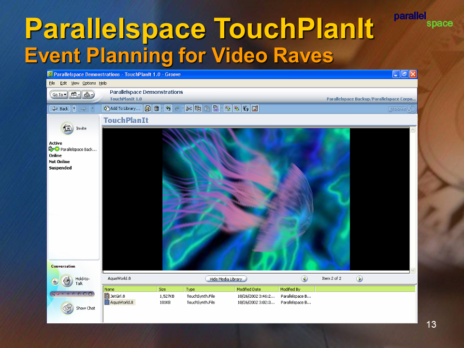Viewport: 464px width, 348px height.
Task: Open the Go To dropdown
Action: 59,95
